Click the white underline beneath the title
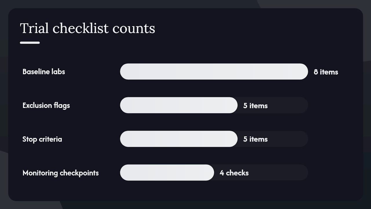Viewport: 371px width, 209px height. point(30,43)
